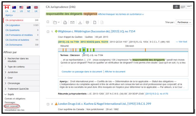Click the lone orange marker under Décision
Image resolution: width=196 pixels, height=116 pixels.
point(145,50)
